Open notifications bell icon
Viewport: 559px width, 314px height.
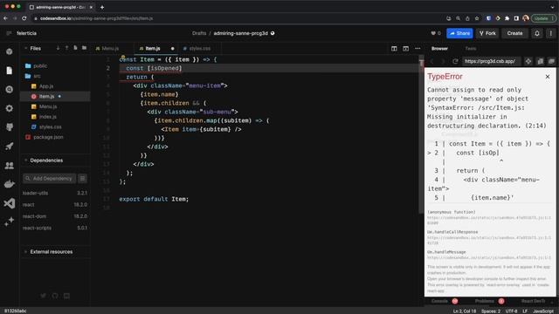(537, 33)
